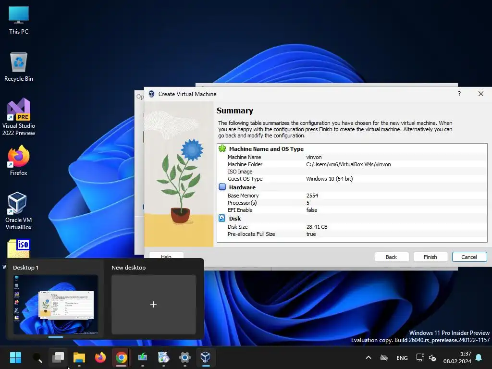Open File Explorer from the taskbar
Screen dimensions: 492x369
[x=79, y=357]
